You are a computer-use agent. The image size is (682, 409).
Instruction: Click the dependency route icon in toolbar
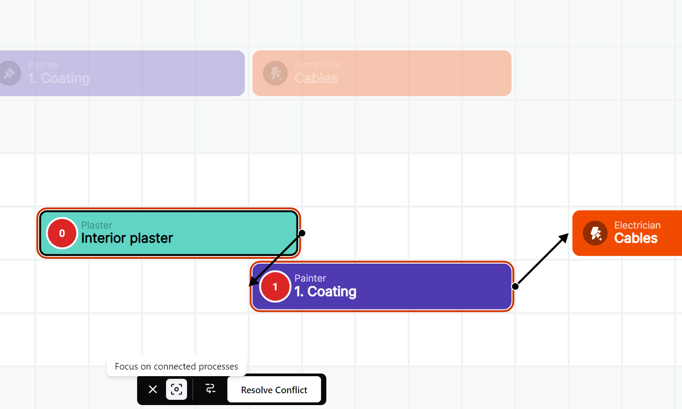[210, 389]
